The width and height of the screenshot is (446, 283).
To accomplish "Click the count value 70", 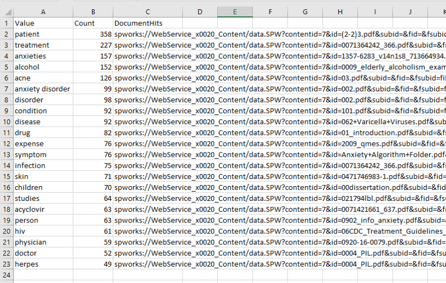I will point(93,188).
